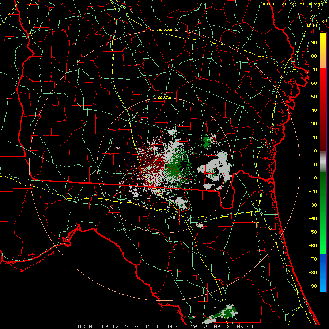329x329 pixels.
Task: Click the 20 value on the velocity scale
Action: pos(314,137)
